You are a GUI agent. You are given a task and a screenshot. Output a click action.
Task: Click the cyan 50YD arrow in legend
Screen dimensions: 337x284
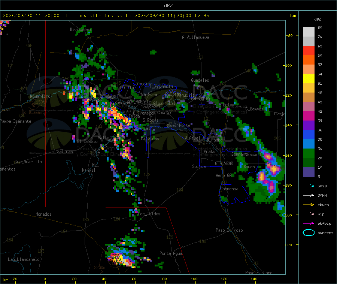point(309,186)
